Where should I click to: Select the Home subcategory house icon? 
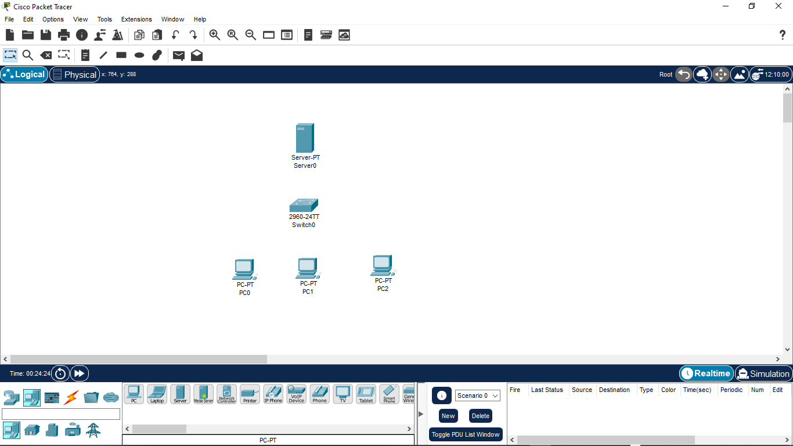point(32,430)
